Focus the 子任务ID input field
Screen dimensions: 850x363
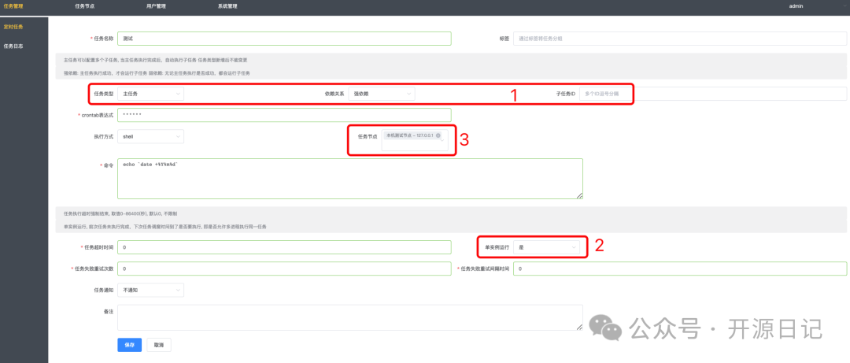tap(713, 94)
